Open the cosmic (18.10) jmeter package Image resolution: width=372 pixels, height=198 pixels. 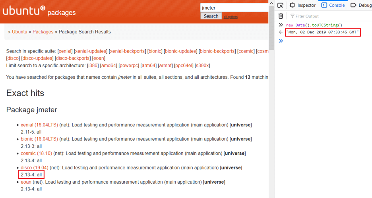(36, 153)
